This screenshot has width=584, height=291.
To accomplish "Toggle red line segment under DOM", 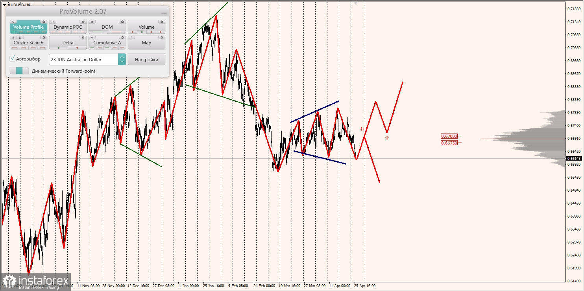I will coord(116,32).
